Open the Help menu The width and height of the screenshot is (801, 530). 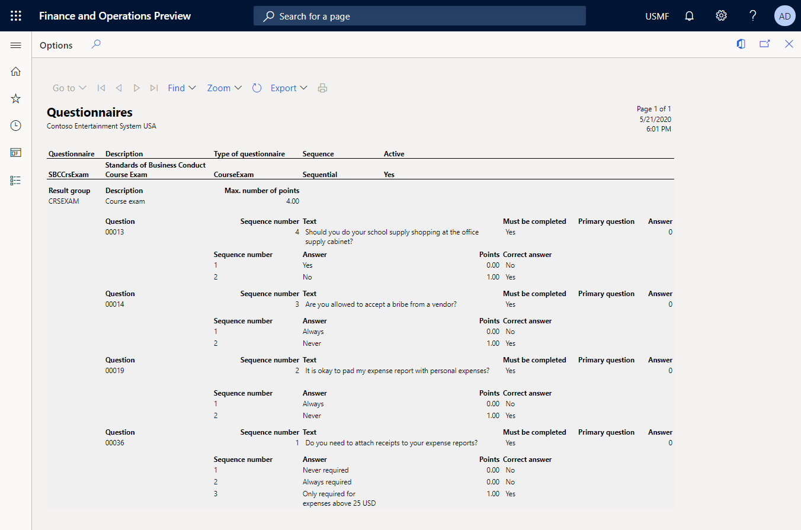point(752,15)
